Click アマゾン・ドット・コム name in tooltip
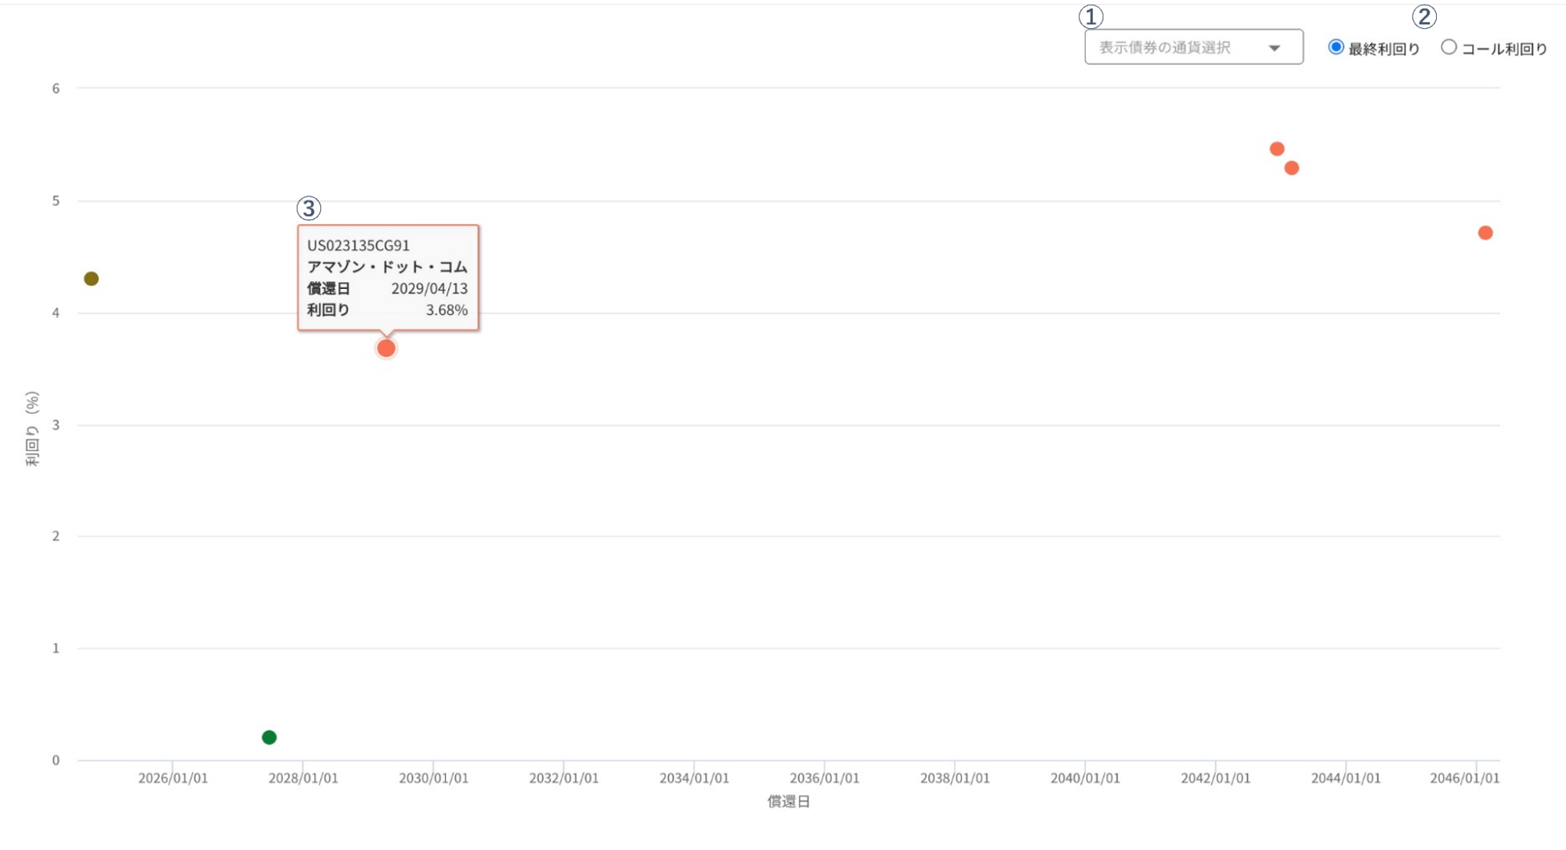The width and height of the screenshot is (1566, 850). click(387, 267)
